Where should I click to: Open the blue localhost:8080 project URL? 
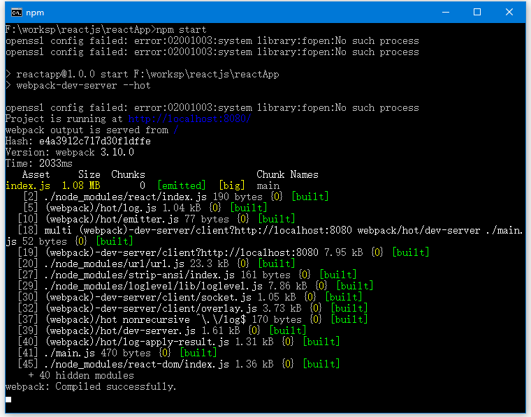click(x=189, y=119)
